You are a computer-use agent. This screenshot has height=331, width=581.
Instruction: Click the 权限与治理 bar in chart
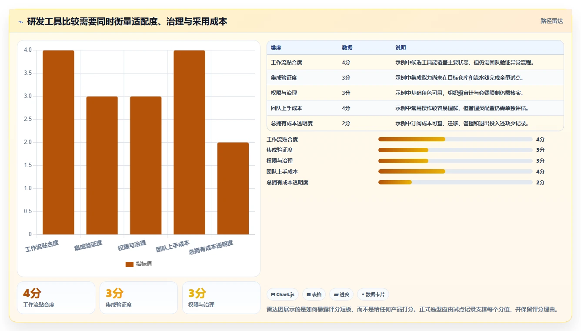pos(146,165)
